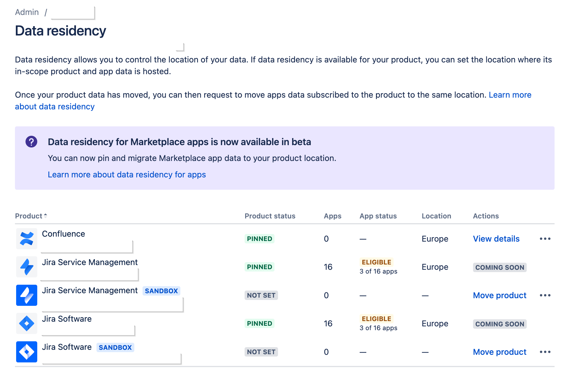
Task: Open View details for Confluence
Action: coord(496,239)
